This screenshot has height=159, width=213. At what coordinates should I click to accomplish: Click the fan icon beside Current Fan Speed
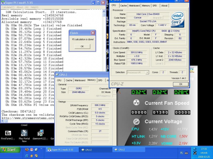point(136,103)
